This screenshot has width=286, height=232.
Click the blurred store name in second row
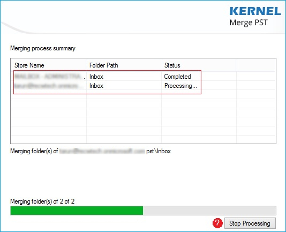click(x=47, y=86)
